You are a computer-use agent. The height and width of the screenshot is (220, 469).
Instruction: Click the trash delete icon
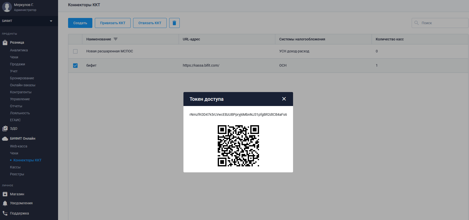point(174,23)
